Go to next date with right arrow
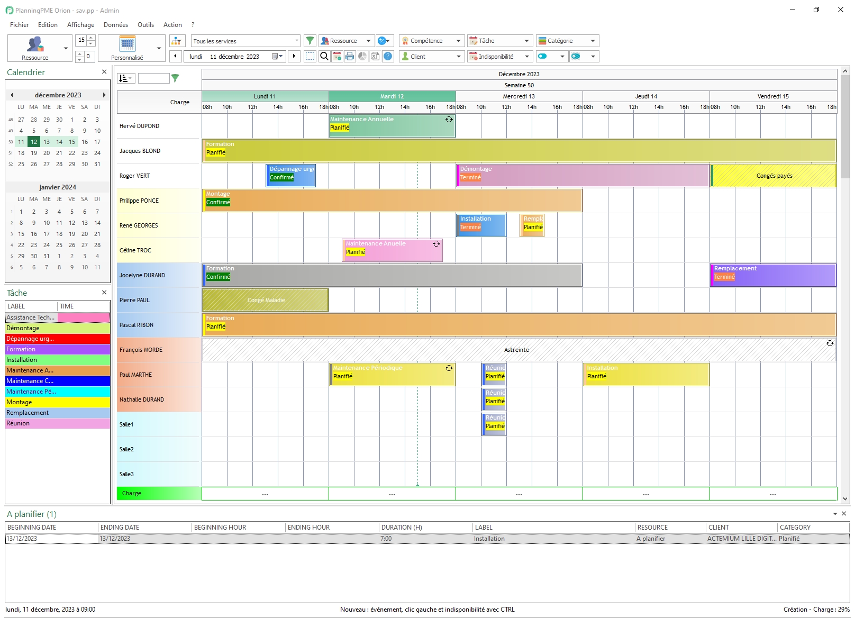855x618 pixels. [294, 56]
